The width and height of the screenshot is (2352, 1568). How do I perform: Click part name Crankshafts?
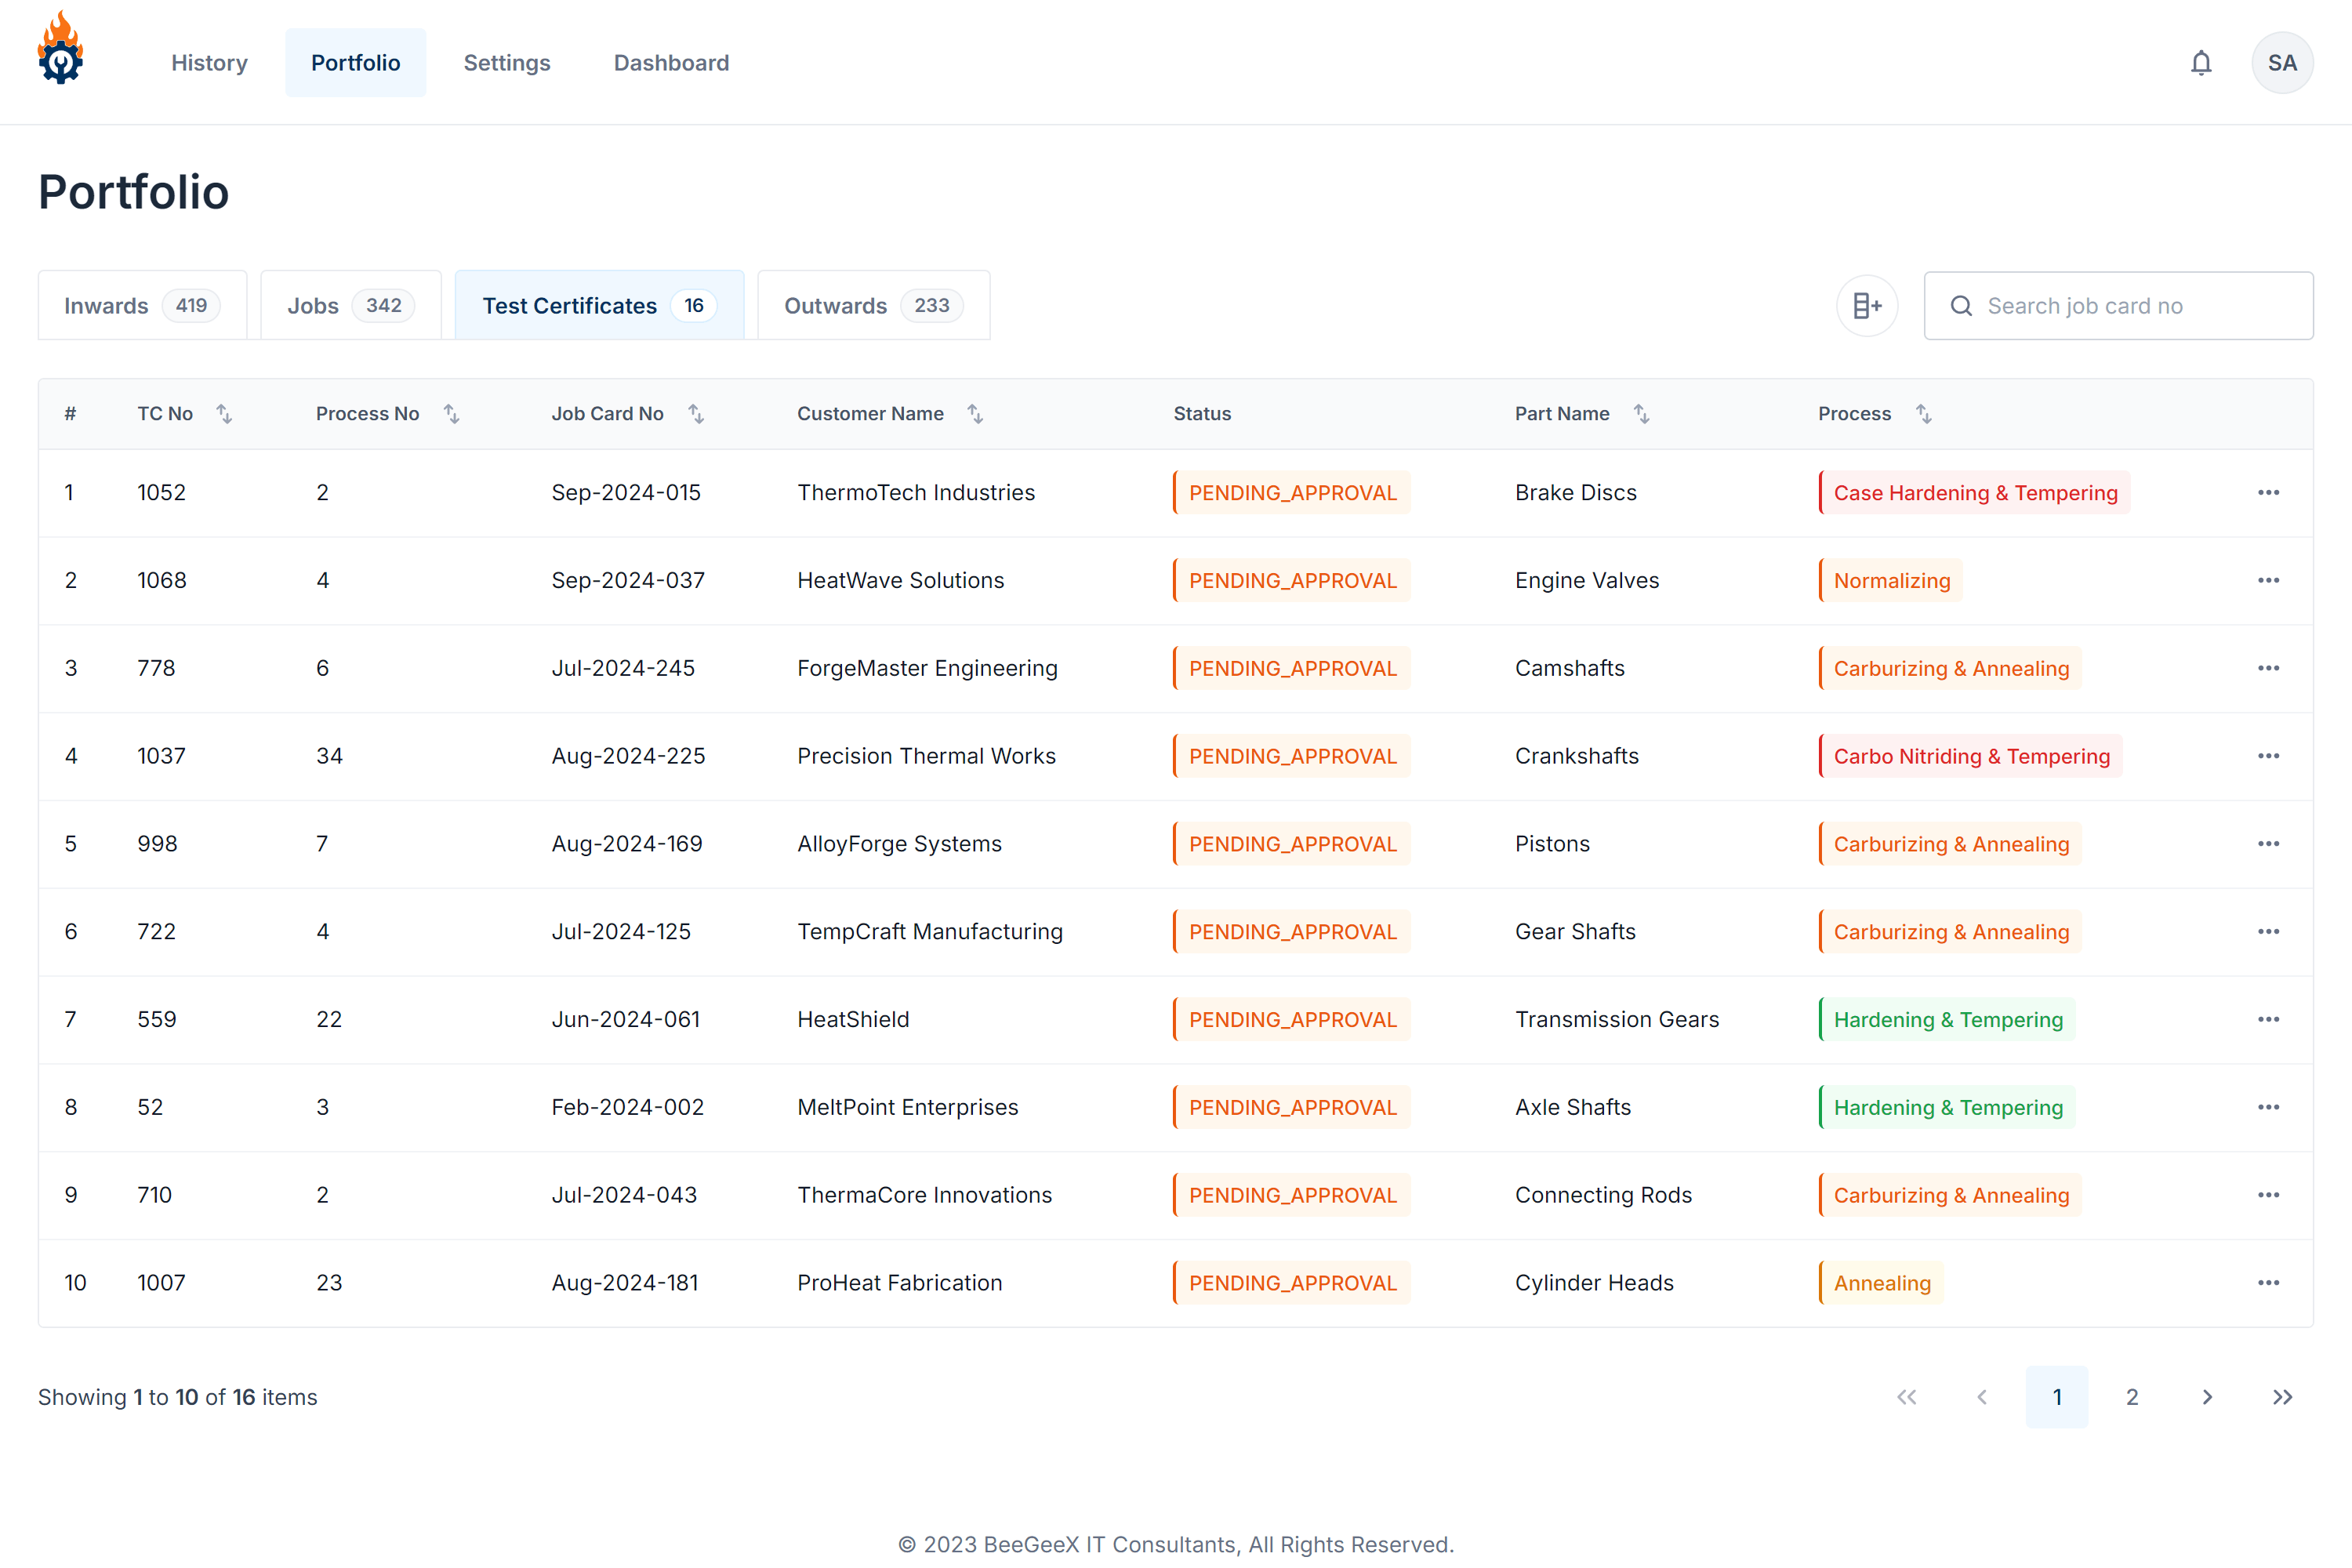point(1577,756)
